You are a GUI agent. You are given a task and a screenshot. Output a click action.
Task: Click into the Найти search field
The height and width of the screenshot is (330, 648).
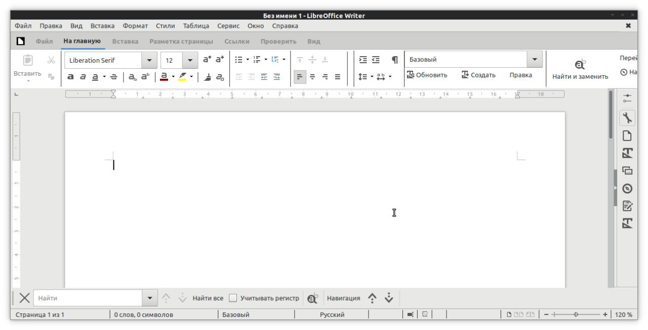(88, 298)
